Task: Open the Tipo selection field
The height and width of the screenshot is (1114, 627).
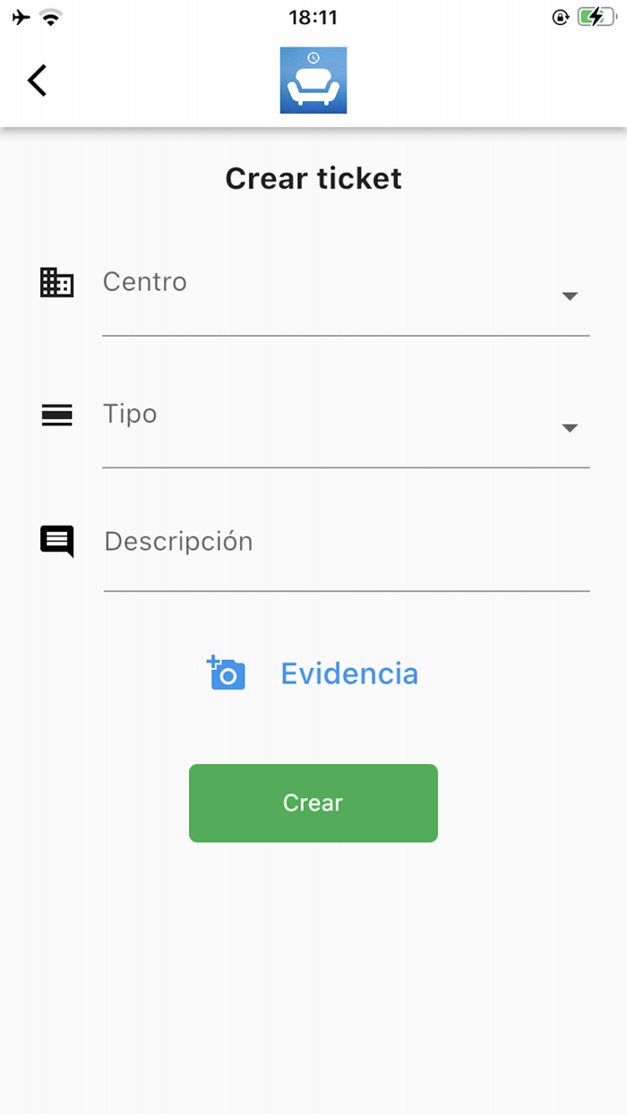Action: tap(346, 427)
